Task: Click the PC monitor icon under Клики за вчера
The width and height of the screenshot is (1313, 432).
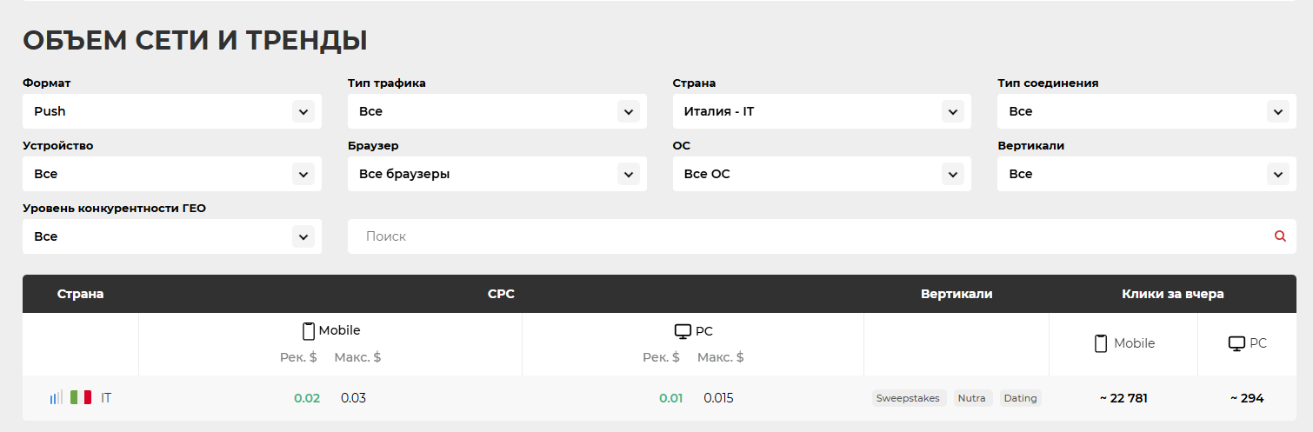Action: pyautogui.click(x=1236, y=343)
